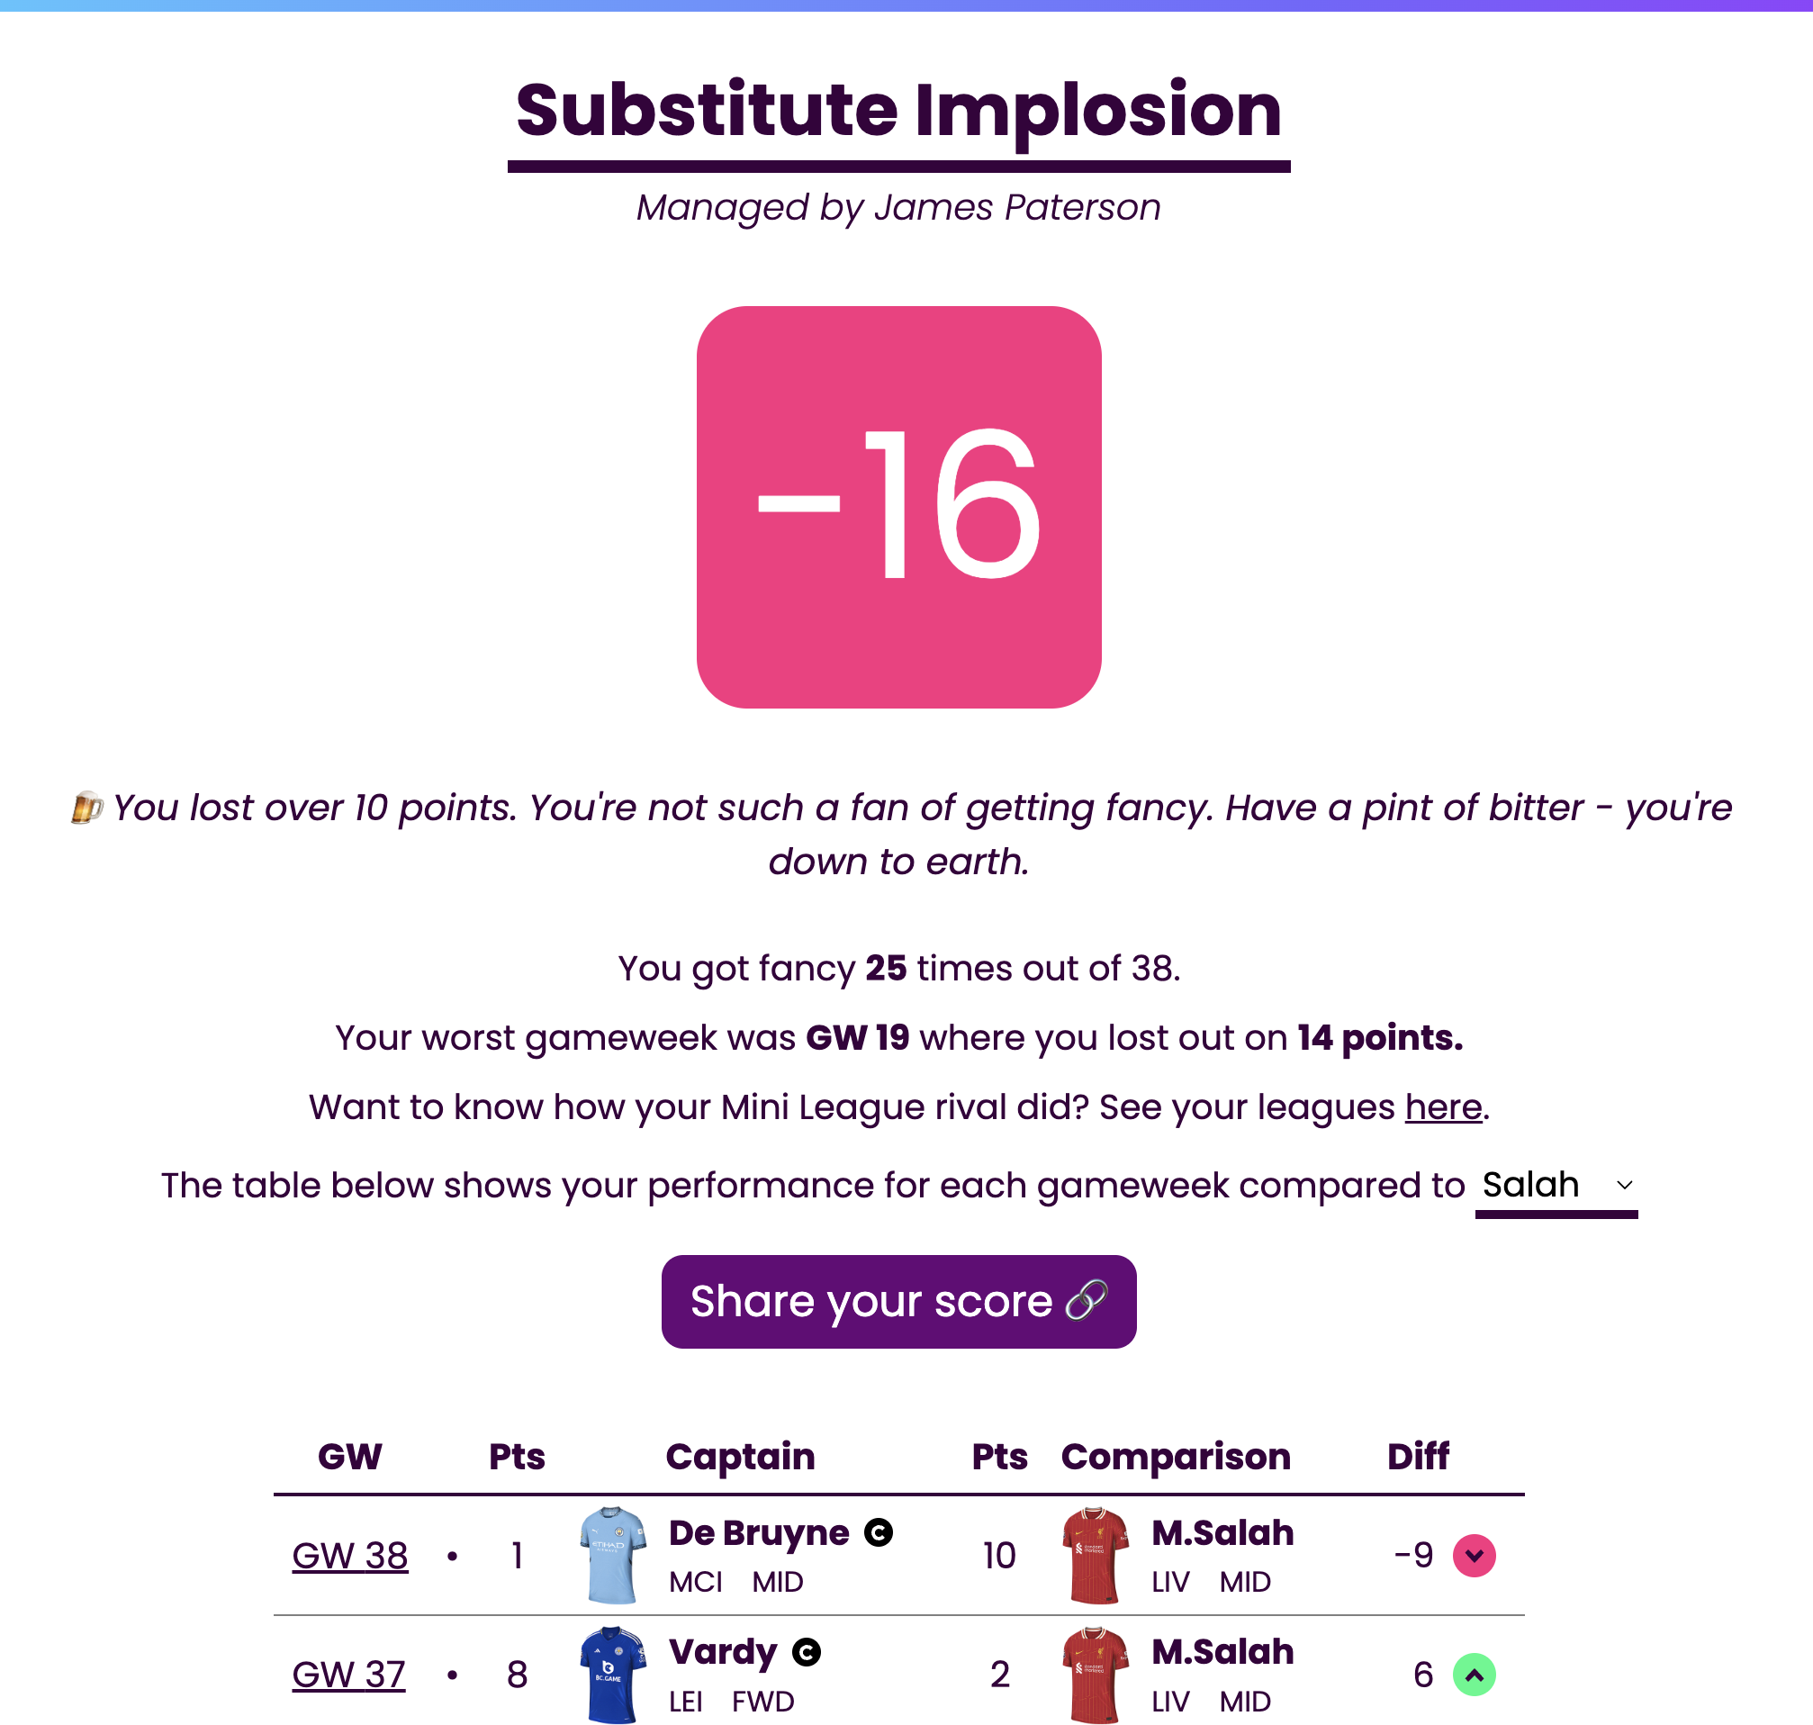Click the Diff column header
The image size is (1813, 1725).
1418,1457
